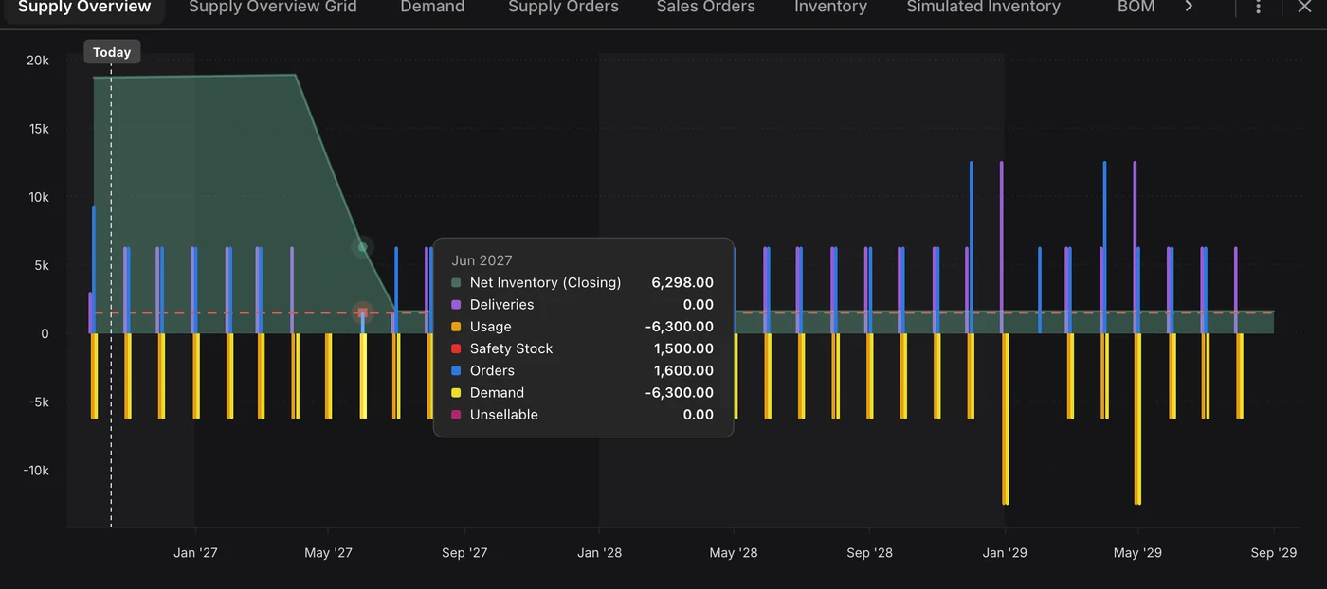The height and width of the screenshot is (589, 1327).
Task: Click the Safety Stock red swatch in tooltip
Action: click(x=456, y=348)
